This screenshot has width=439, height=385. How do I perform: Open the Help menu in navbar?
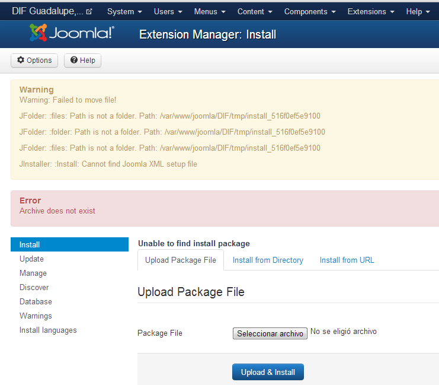coord(418,11)
